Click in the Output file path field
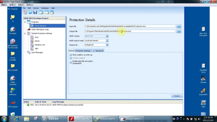217x122 pixels. click(130, 31)
